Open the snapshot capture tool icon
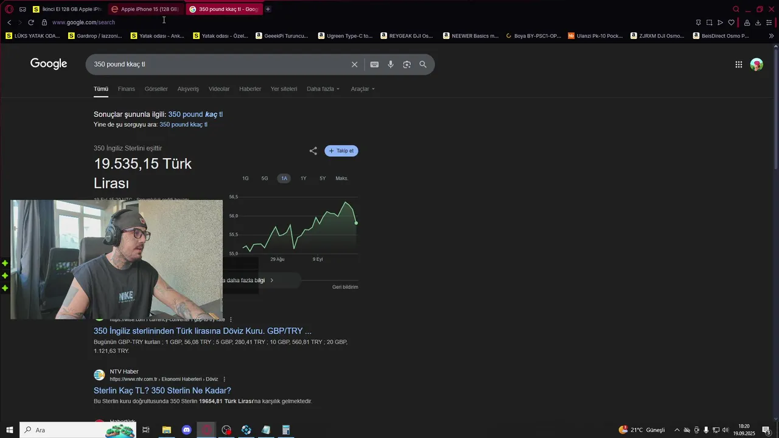 click(709, 23)
